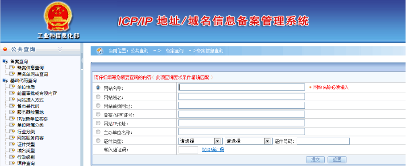406x167 pixels.
Task: Click the icon beside 域名类型
Action: pyautogui.click(x=12, y=151)
